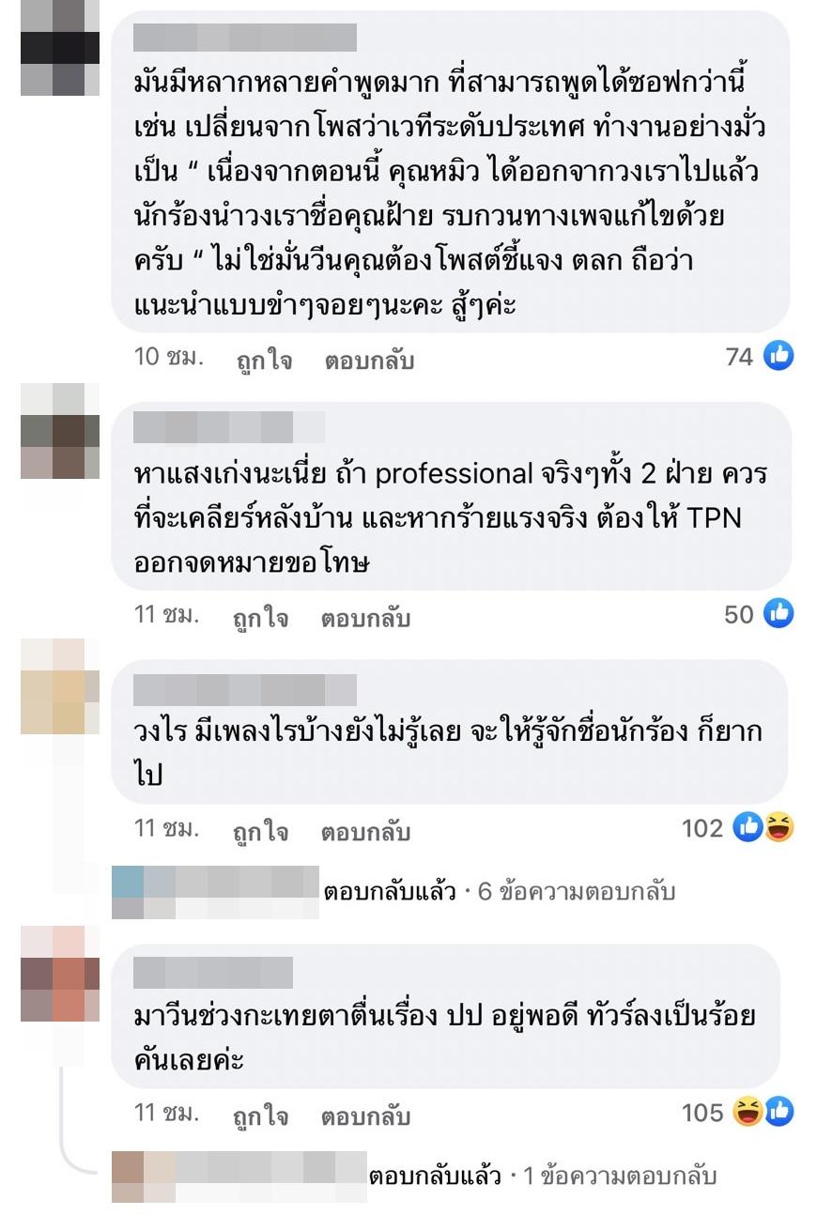Open the blurred author name of first comment
The height and width of the screenshot is (1215, 817).
[x=245, y=38]
